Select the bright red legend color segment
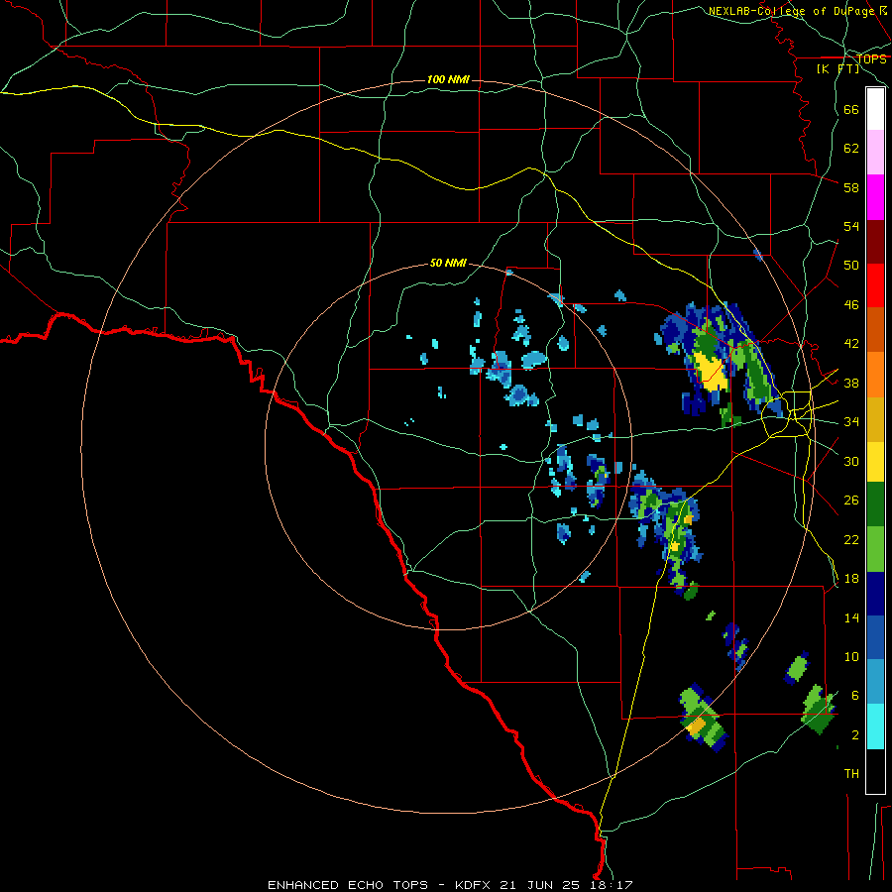 click(x=875, y=285)
